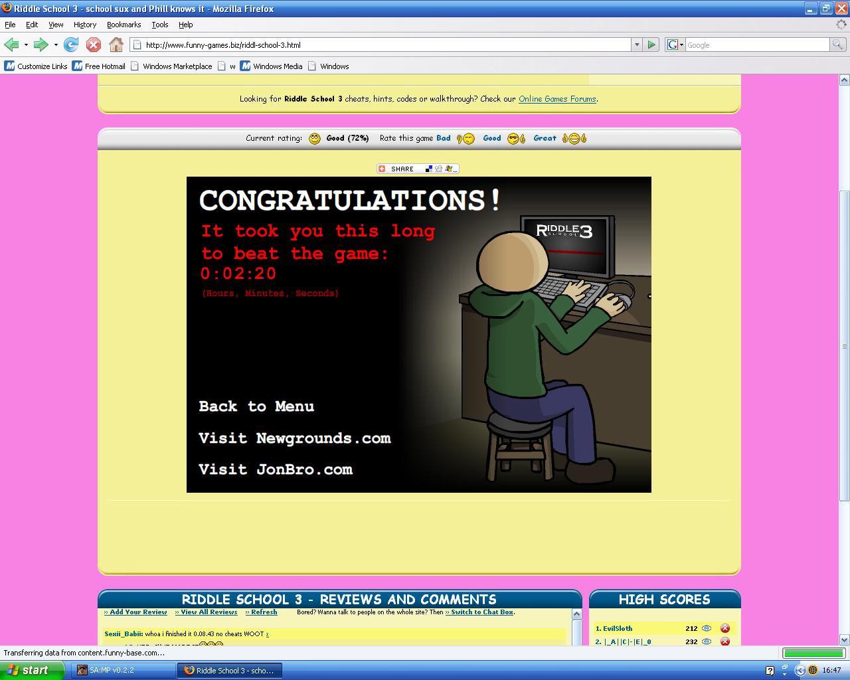Click the red X beside EvilSloth score
The height and width of the screenshot is (680, 850).
(x=724, y=628)
